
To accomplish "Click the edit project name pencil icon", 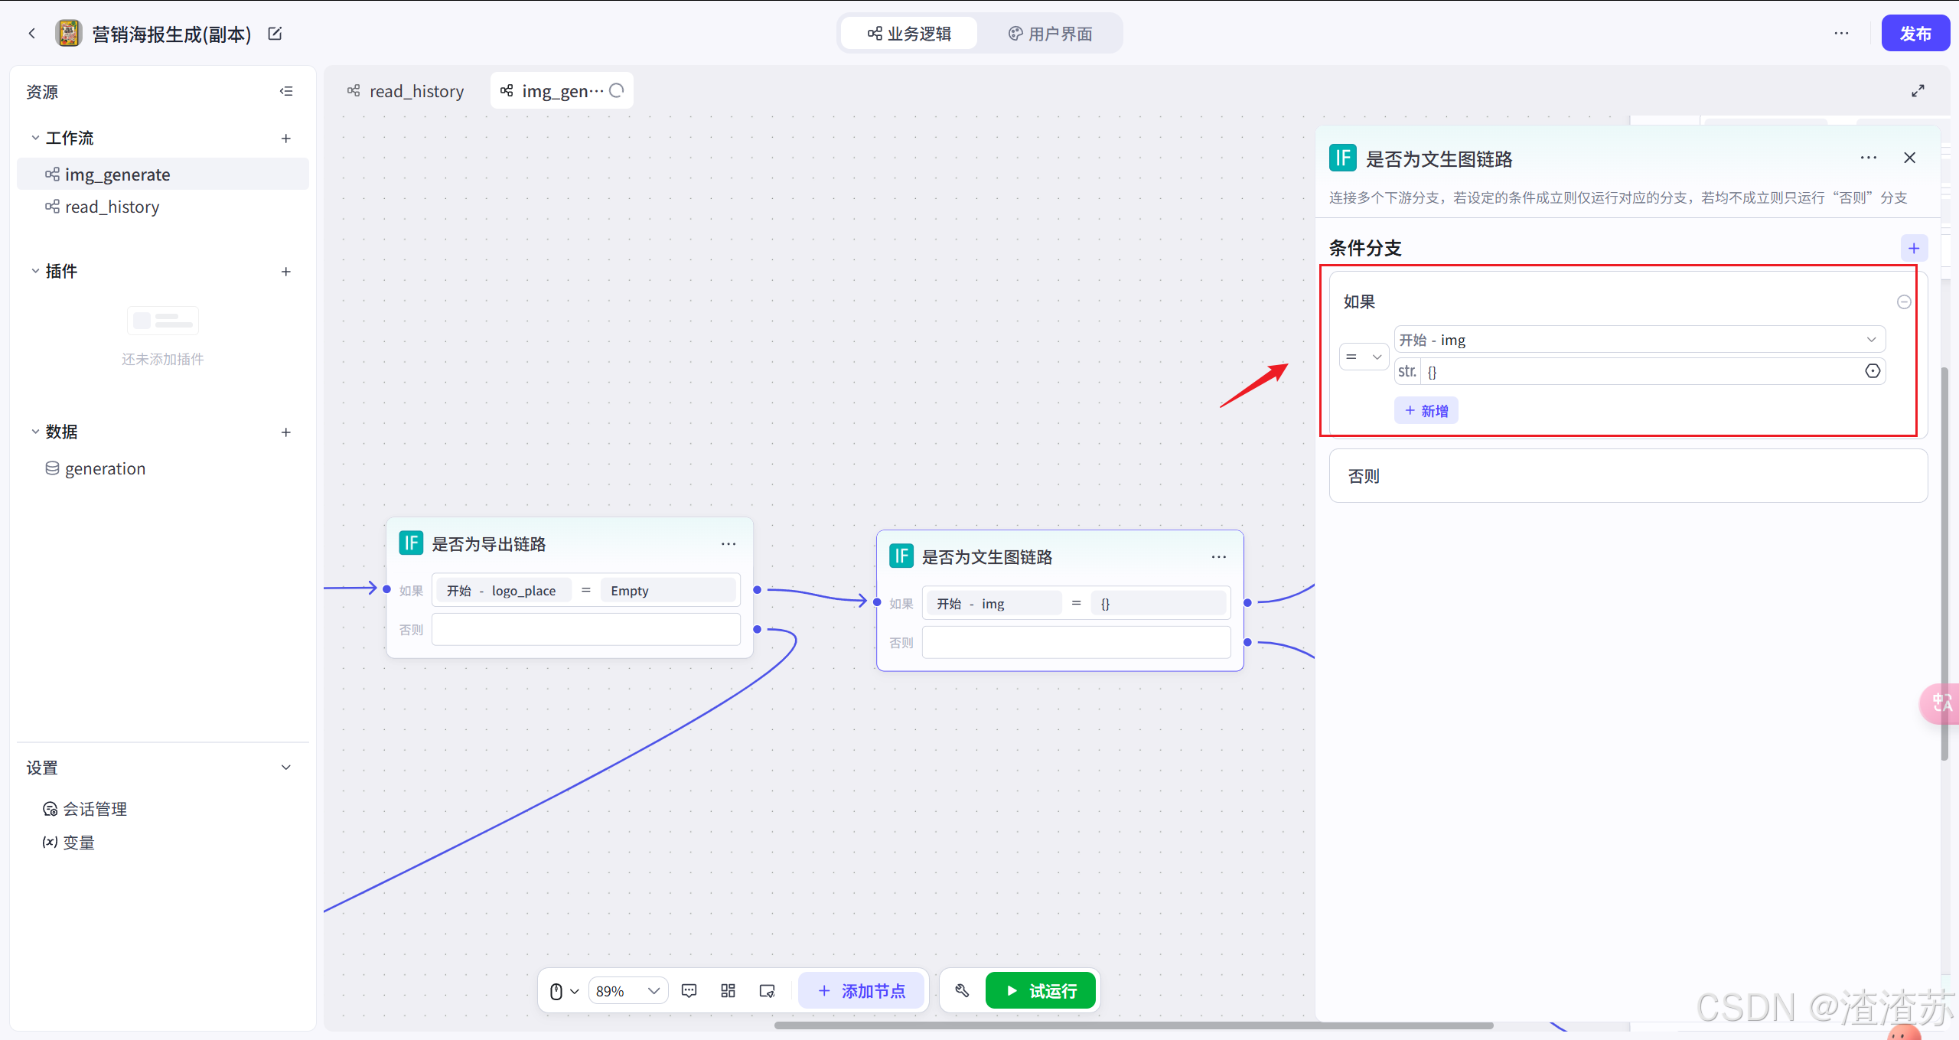I will [x=275, y=34].
